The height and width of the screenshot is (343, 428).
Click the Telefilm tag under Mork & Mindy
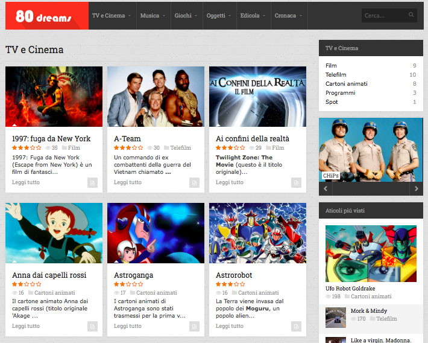point(386,319)
